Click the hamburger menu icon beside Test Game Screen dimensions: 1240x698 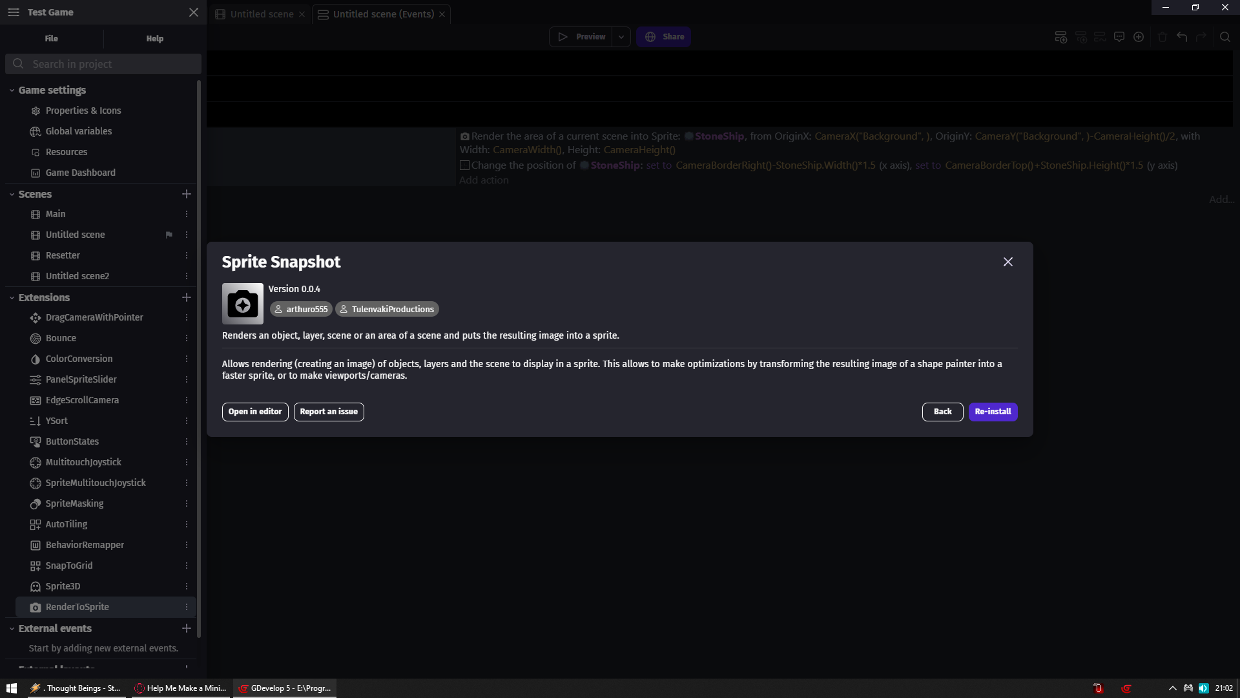(14, 12)
